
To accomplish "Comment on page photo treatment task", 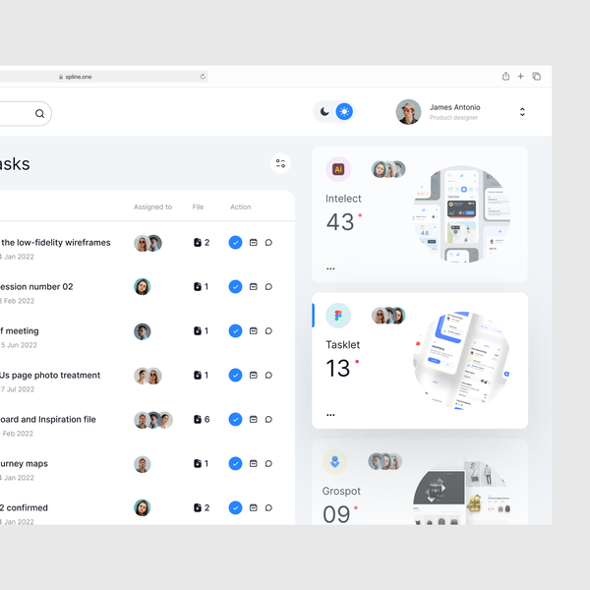I will point(268,376).
